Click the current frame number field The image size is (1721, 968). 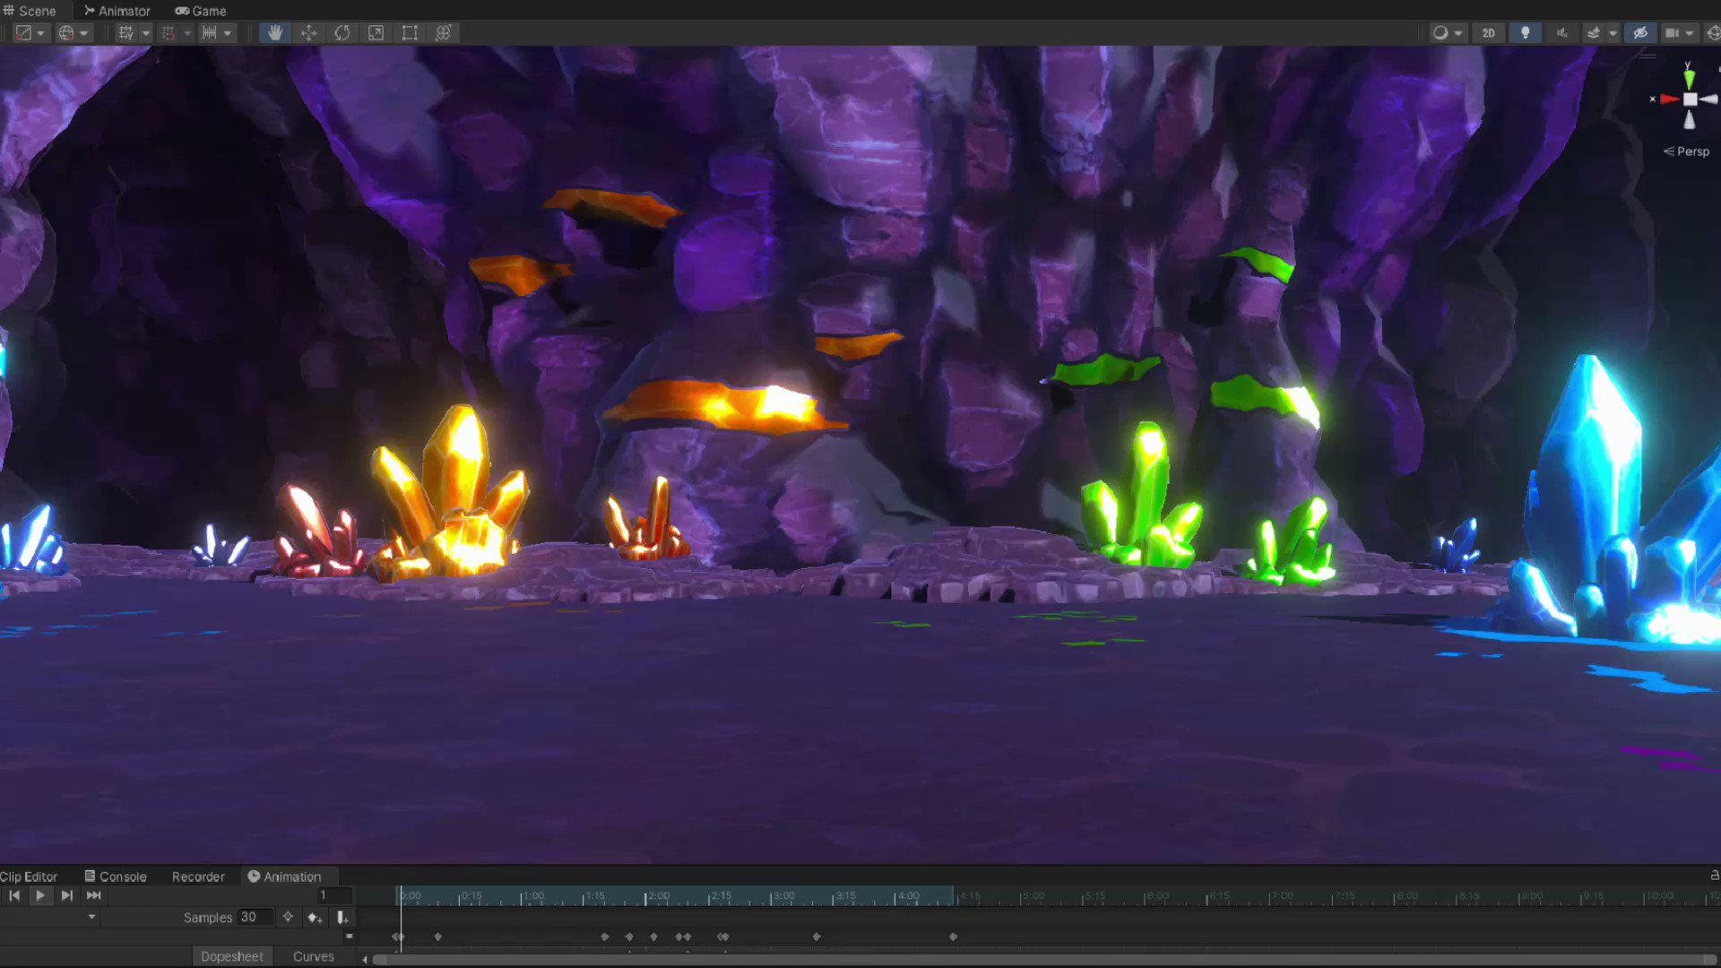click(334, 895)
